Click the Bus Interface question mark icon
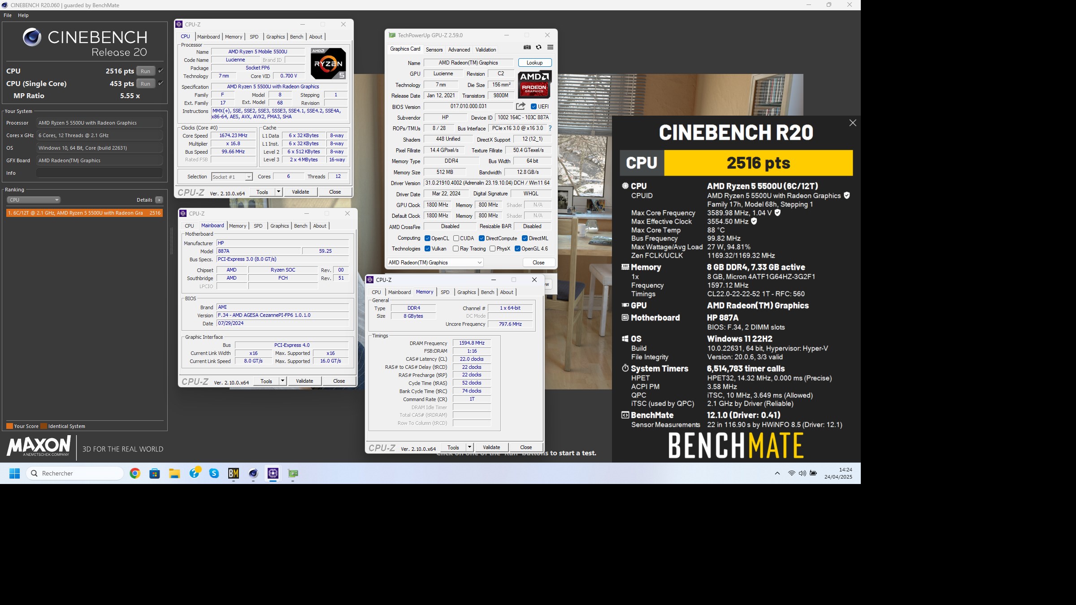Viewport: 1076px width, 605px height. coord(550,128)
